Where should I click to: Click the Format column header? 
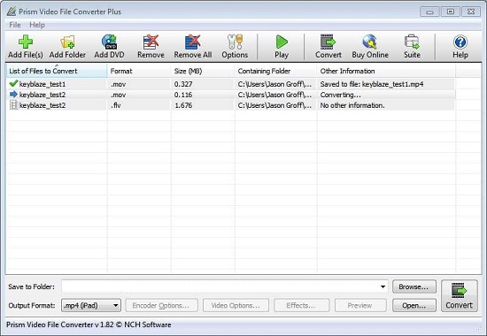[139, 71]
